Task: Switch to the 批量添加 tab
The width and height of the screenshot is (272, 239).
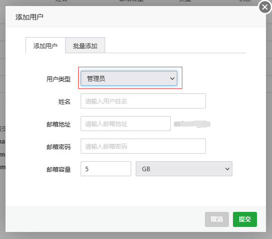Action: click(x=85, y=46)
